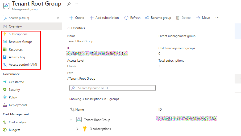
Task: Click the Search by name or ID field
Action: coord(113,88)
